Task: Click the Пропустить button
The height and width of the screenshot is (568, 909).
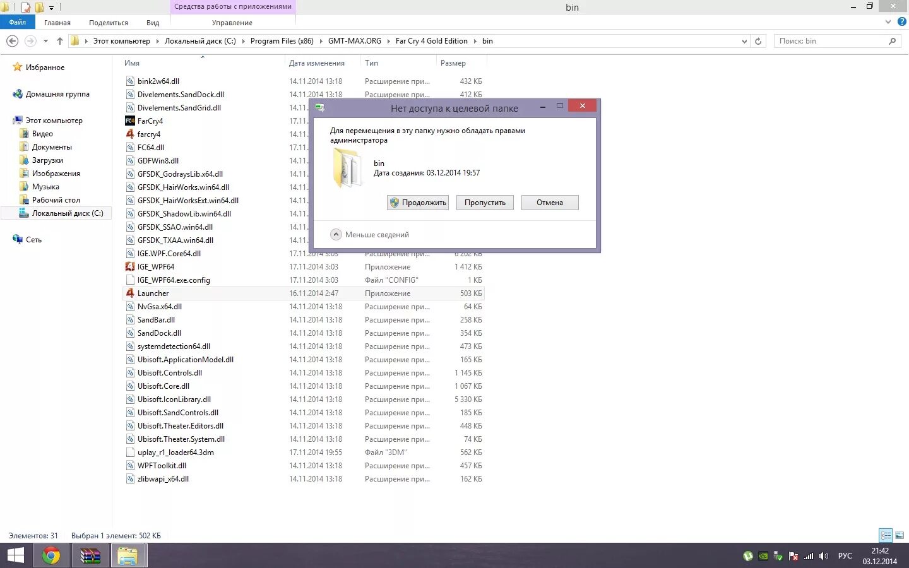Action: pos(485,203)
